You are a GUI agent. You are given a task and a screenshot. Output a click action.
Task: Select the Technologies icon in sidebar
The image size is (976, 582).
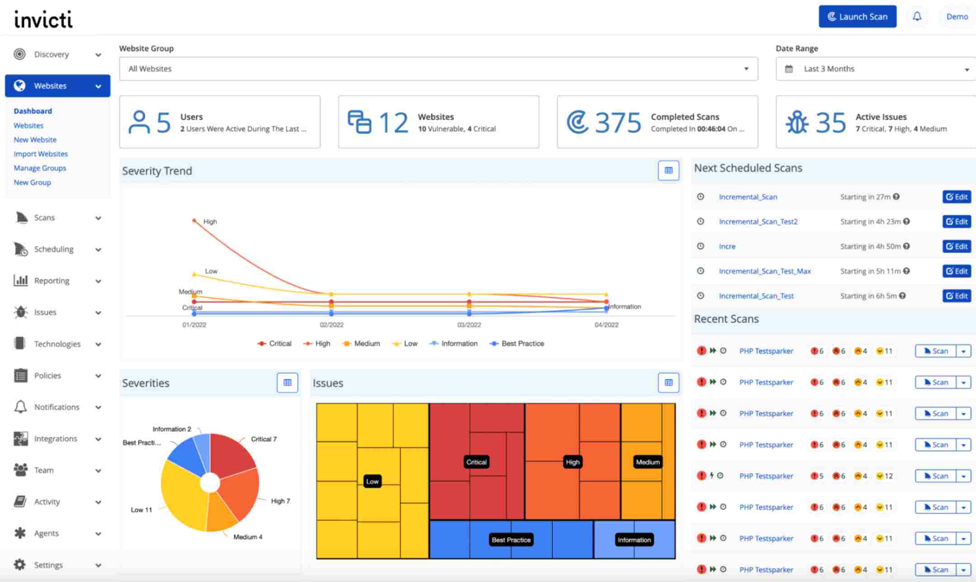click(20, 344)
